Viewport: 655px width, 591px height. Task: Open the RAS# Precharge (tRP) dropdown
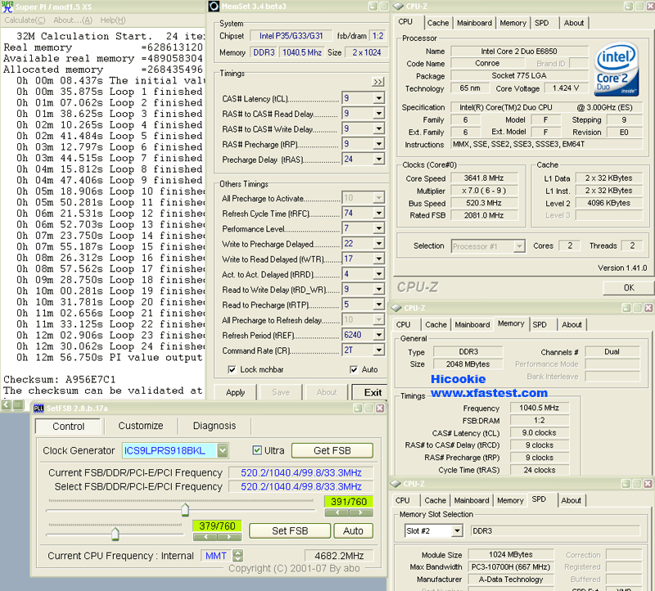pyautogui.click(x=378, y=144)
